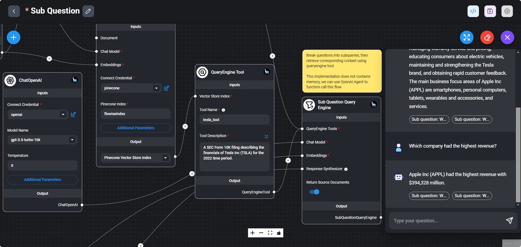Open Pinecone node Additional Parameters

point(135,128)
